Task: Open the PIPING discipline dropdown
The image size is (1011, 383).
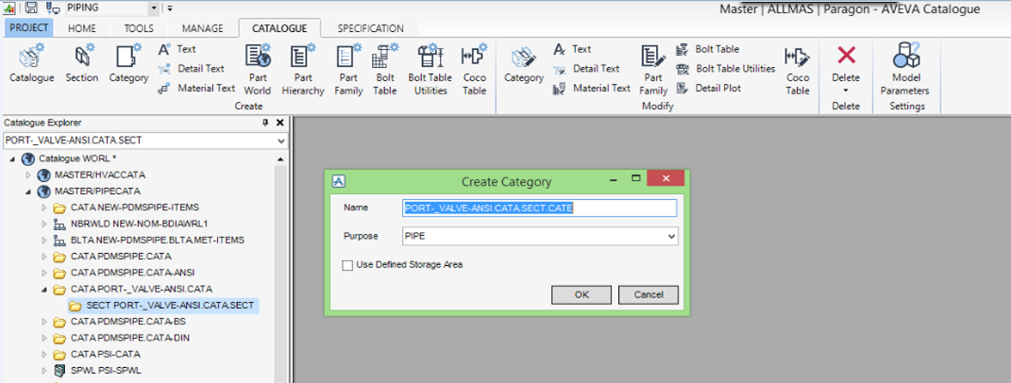Action: click(x=153, y=8)
